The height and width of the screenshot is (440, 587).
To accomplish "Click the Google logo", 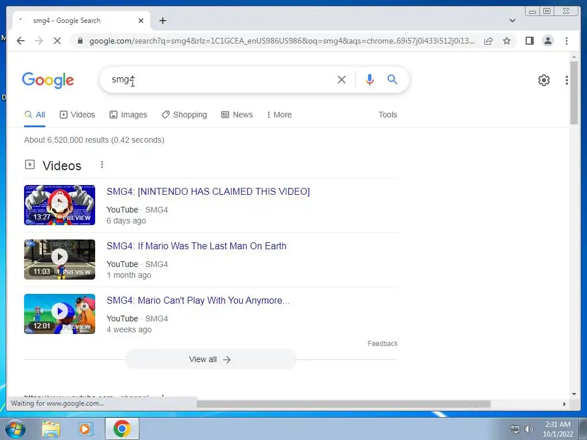I will click(48, 80).
